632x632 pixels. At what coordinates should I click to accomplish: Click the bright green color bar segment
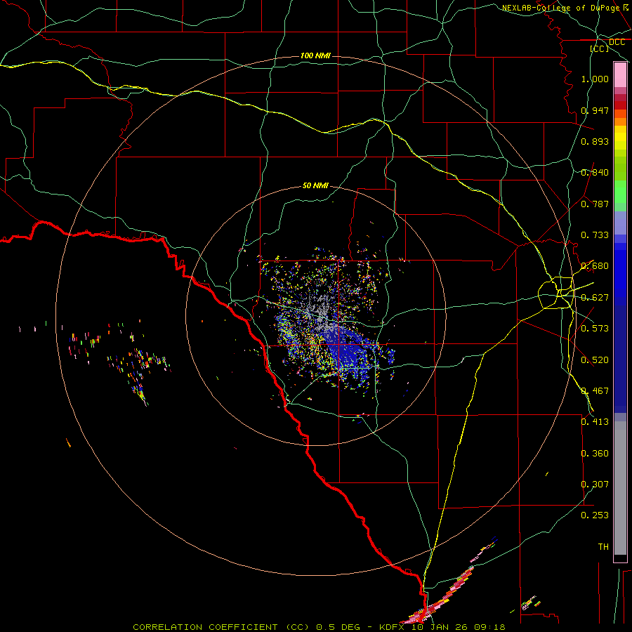coord(620,192)
